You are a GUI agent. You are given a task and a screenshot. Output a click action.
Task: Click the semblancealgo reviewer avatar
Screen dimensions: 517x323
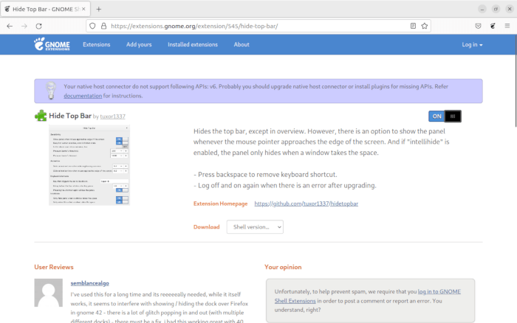[x=49, y=293]
